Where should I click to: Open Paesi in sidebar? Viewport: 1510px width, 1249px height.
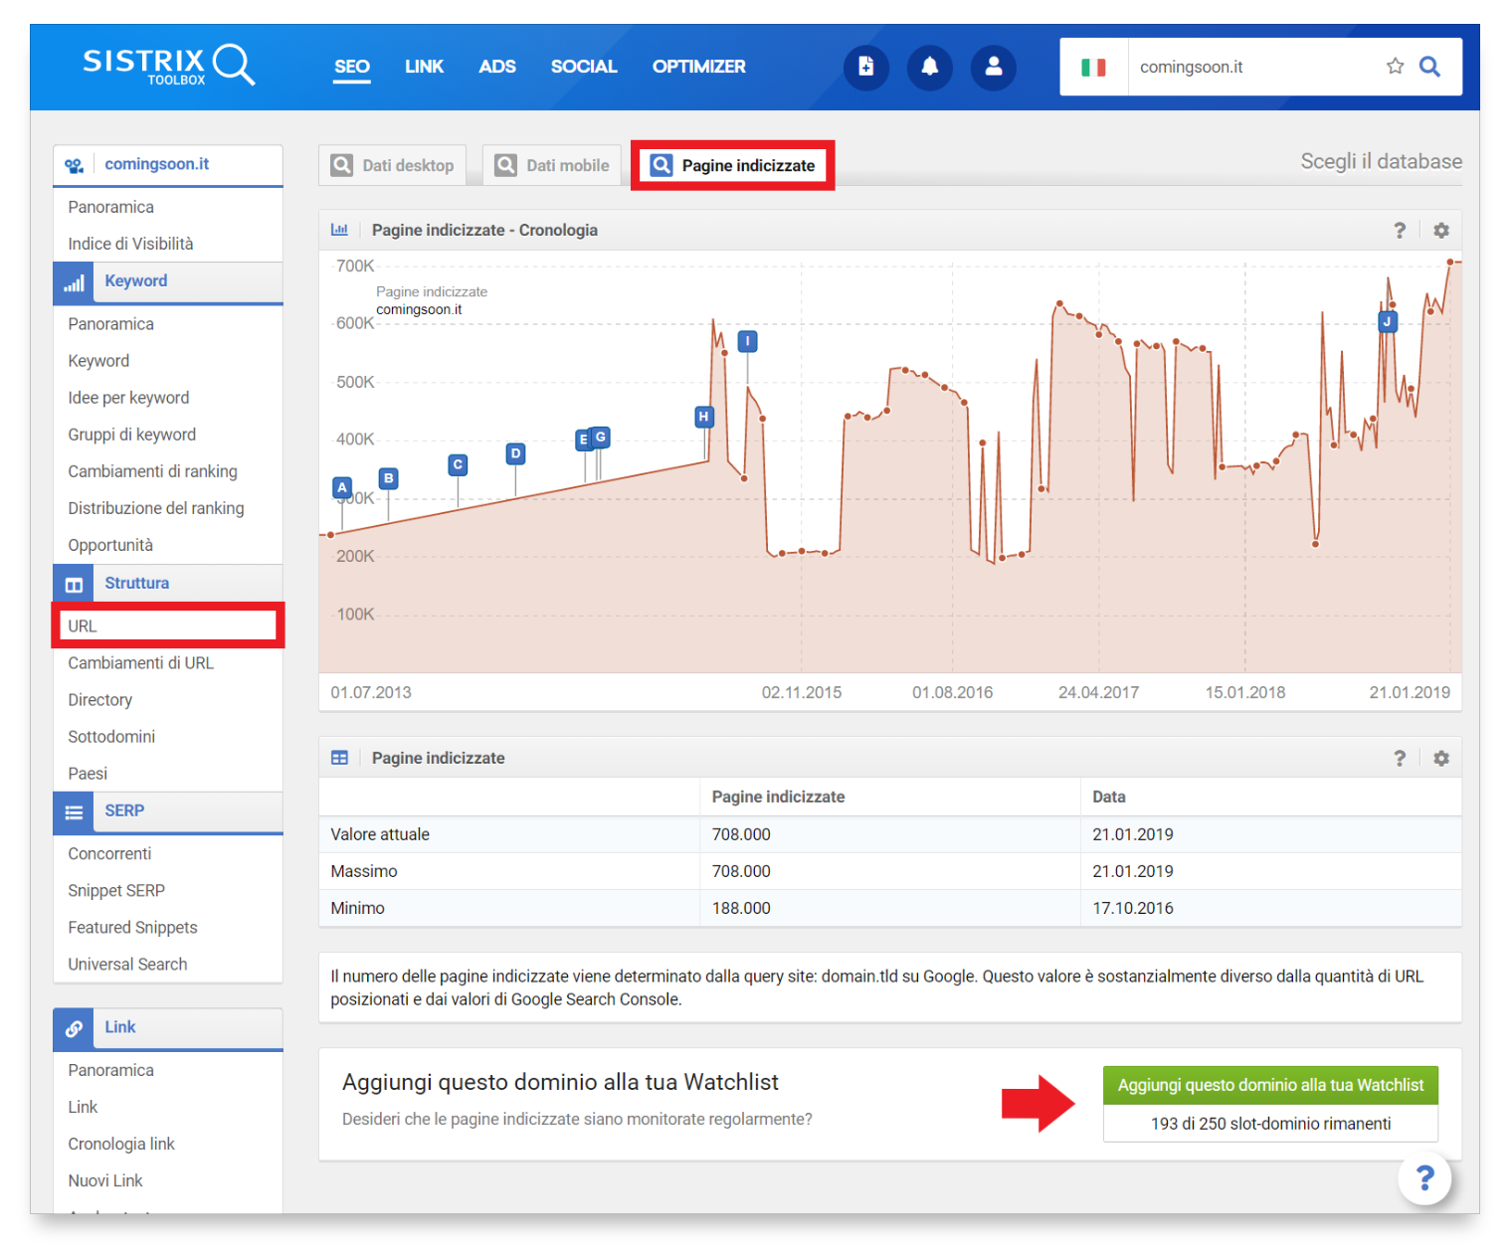[88, 774]
